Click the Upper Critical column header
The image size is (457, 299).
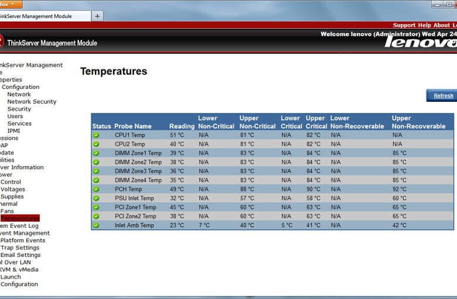point(316,122)
